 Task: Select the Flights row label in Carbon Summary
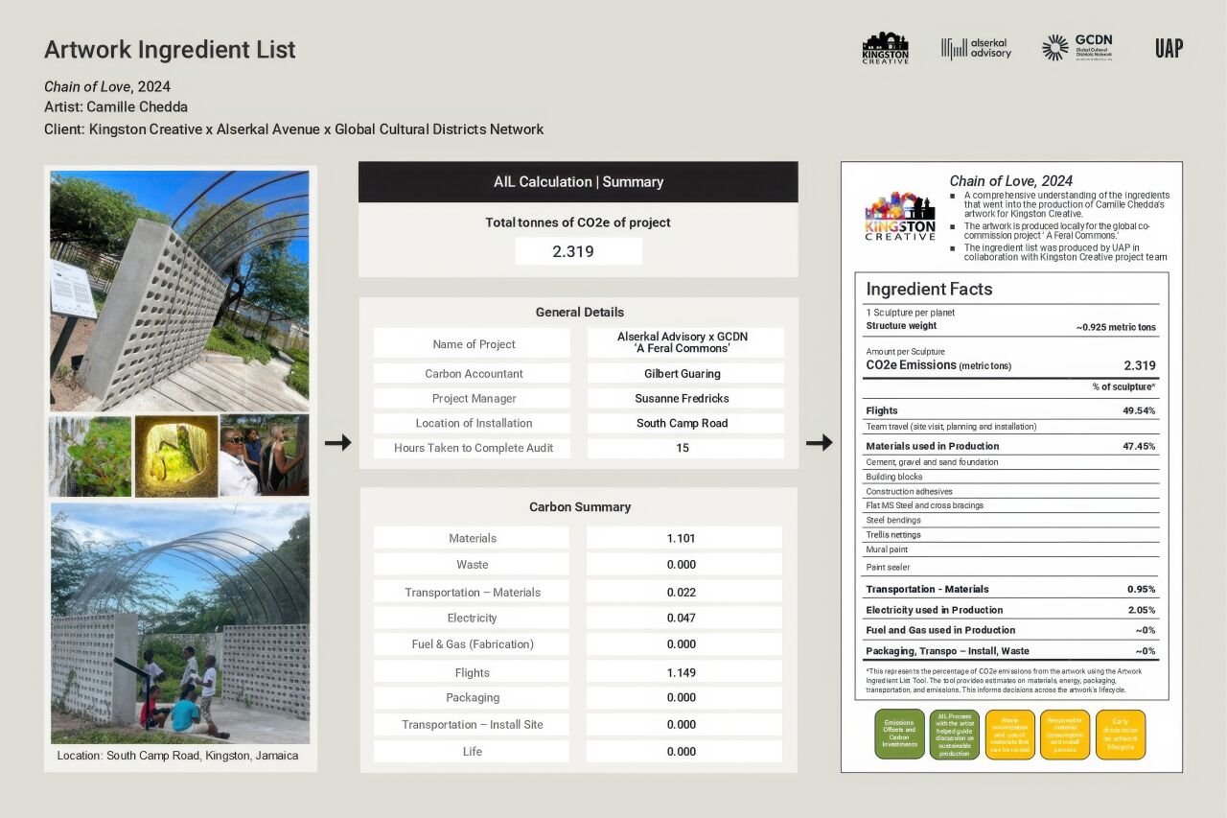pyautogui.click(x=472, y=672)
